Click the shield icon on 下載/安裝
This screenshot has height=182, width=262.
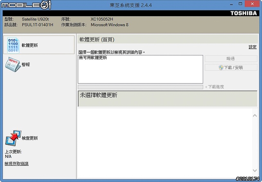tap(221, 67)
